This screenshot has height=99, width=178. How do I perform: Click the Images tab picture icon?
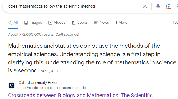[x=26, y=23]
